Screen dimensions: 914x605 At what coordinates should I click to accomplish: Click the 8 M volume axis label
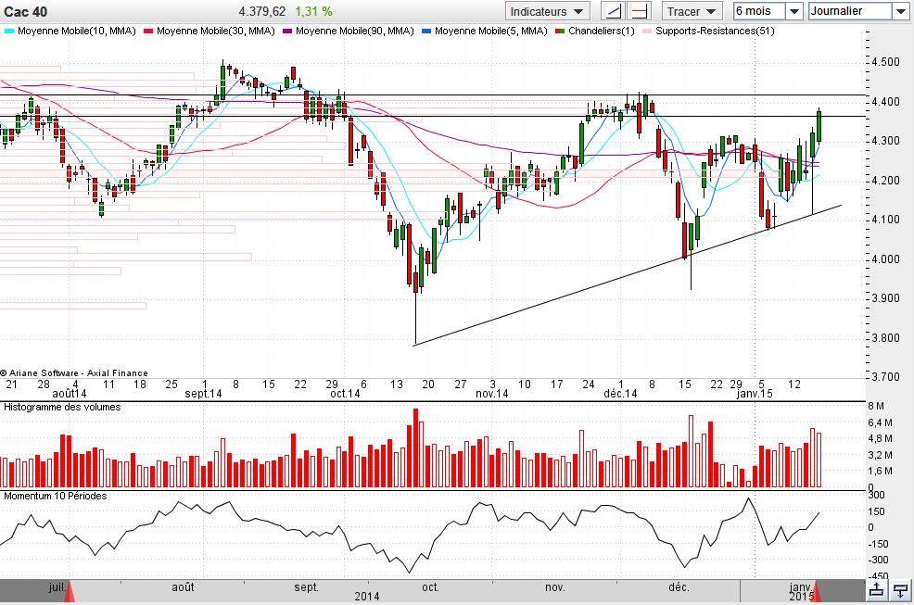pyautogui.click(x=876, y=406)
